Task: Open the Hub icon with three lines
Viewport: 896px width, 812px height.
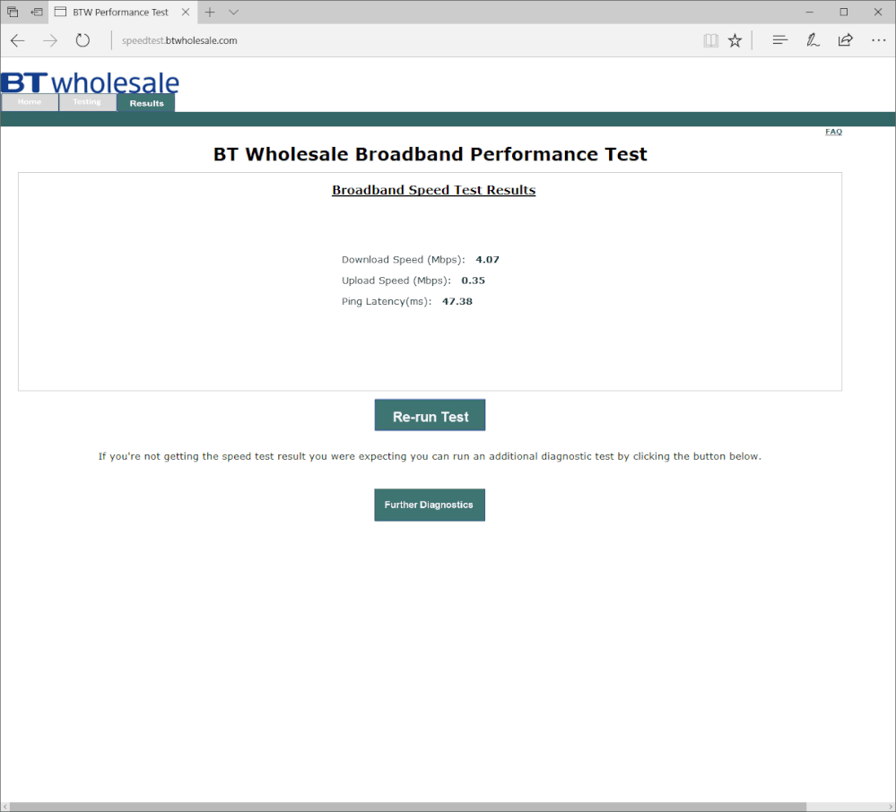Action: point(780,40)
